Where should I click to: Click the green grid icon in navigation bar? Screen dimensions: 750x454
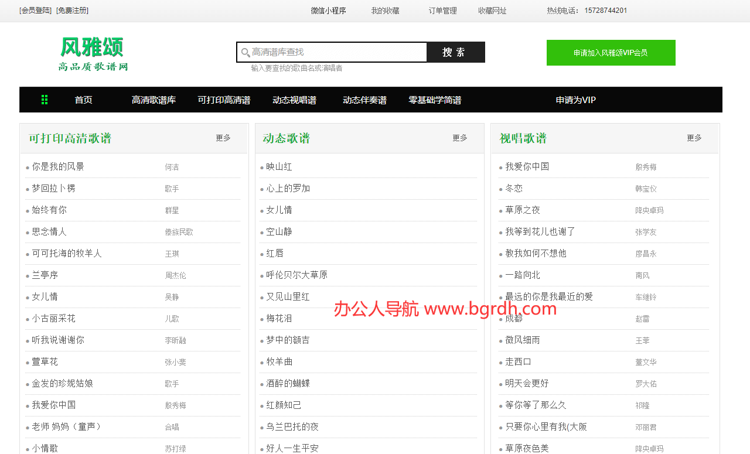tap(45, 100)
